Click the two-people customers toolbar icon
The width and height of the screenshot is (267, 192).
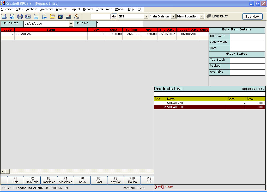pos(60,16)
